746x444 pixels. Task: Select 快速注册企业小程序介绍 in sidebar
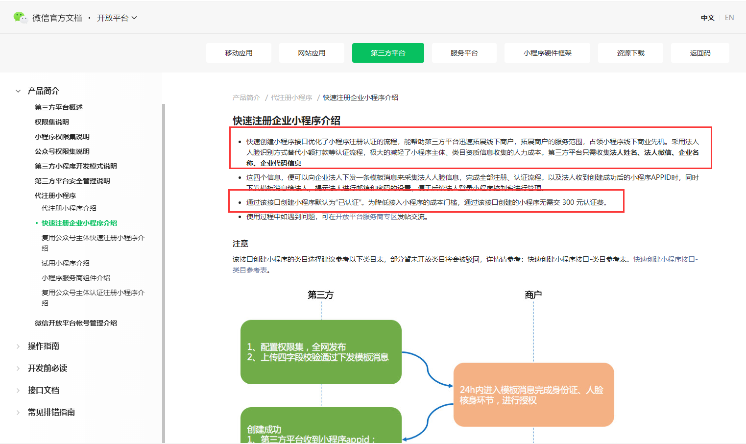[x=79, y=223]
